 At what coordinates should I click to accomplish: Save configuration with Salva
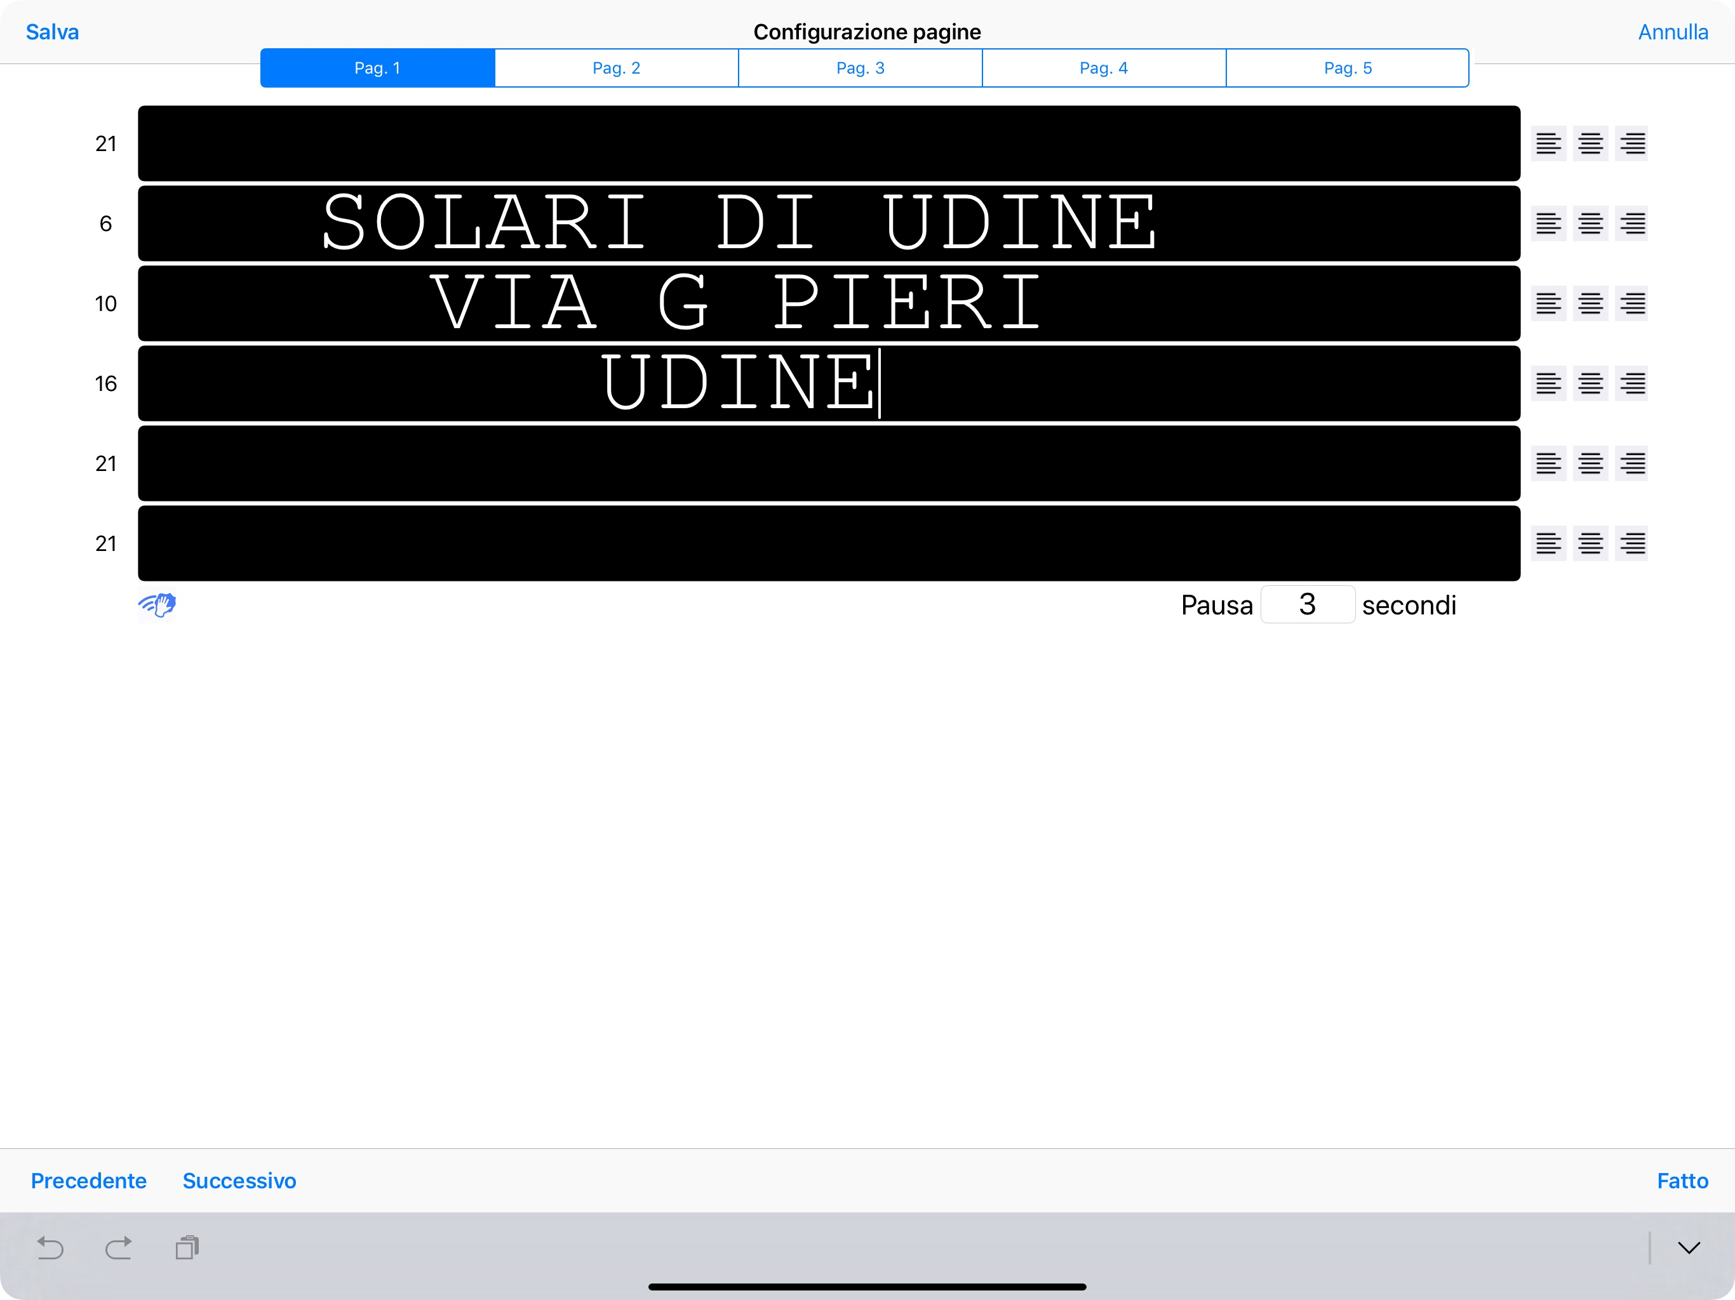53,32
